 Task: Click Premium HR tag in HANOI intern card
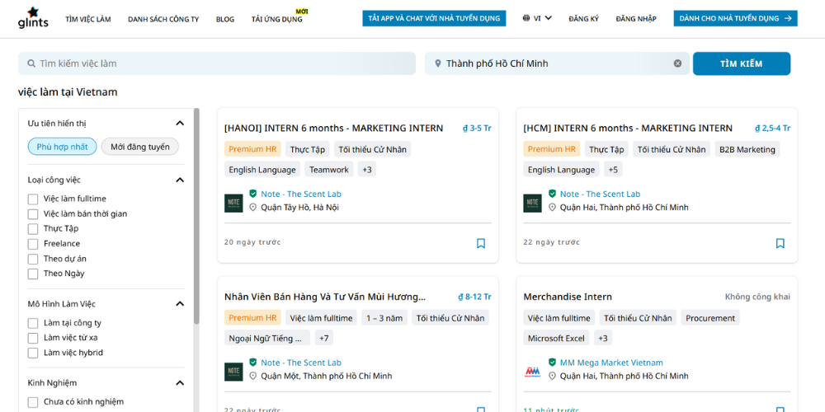tap(252, 148)
